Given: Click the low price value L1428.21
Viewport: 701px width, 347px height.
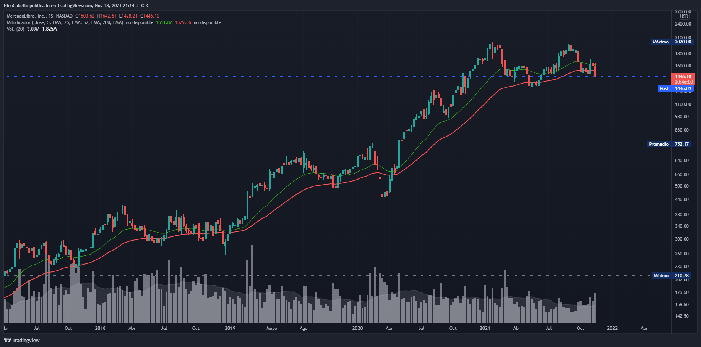Looking at the screenshot, I should pos(128,16).
